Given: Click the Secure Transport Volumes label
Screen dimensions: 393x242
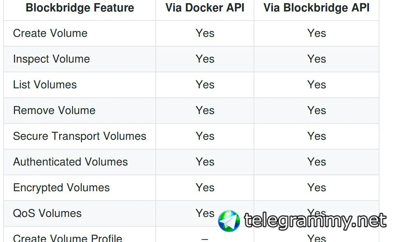Looking at the screenshot, I should (x=80, y=136).
